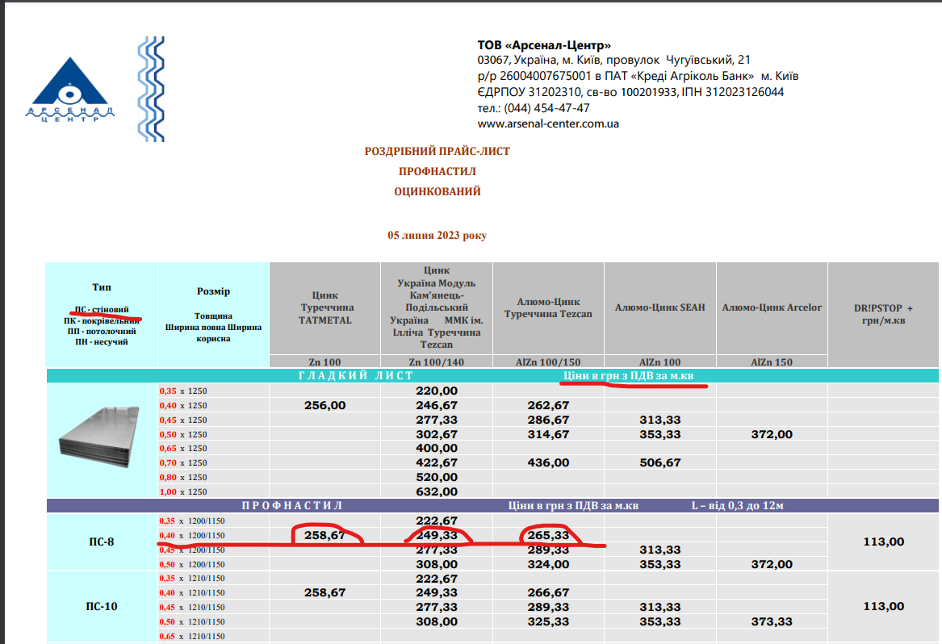942x644 pixels.
Task: Click the ПС-8 profile type label
Action: [102, 542]
